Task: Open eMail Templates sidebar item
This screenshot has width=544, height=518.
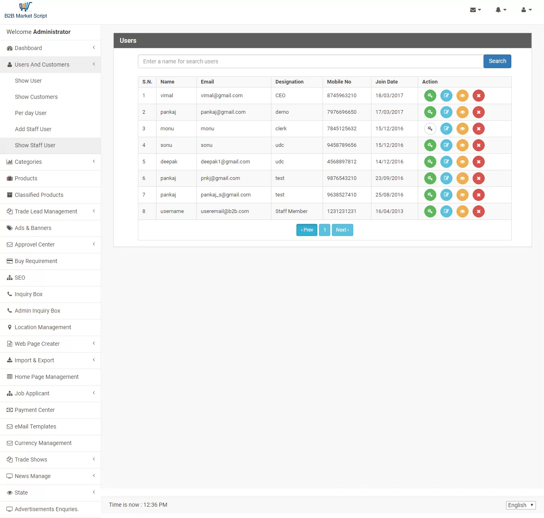Action: click(50, 426)
